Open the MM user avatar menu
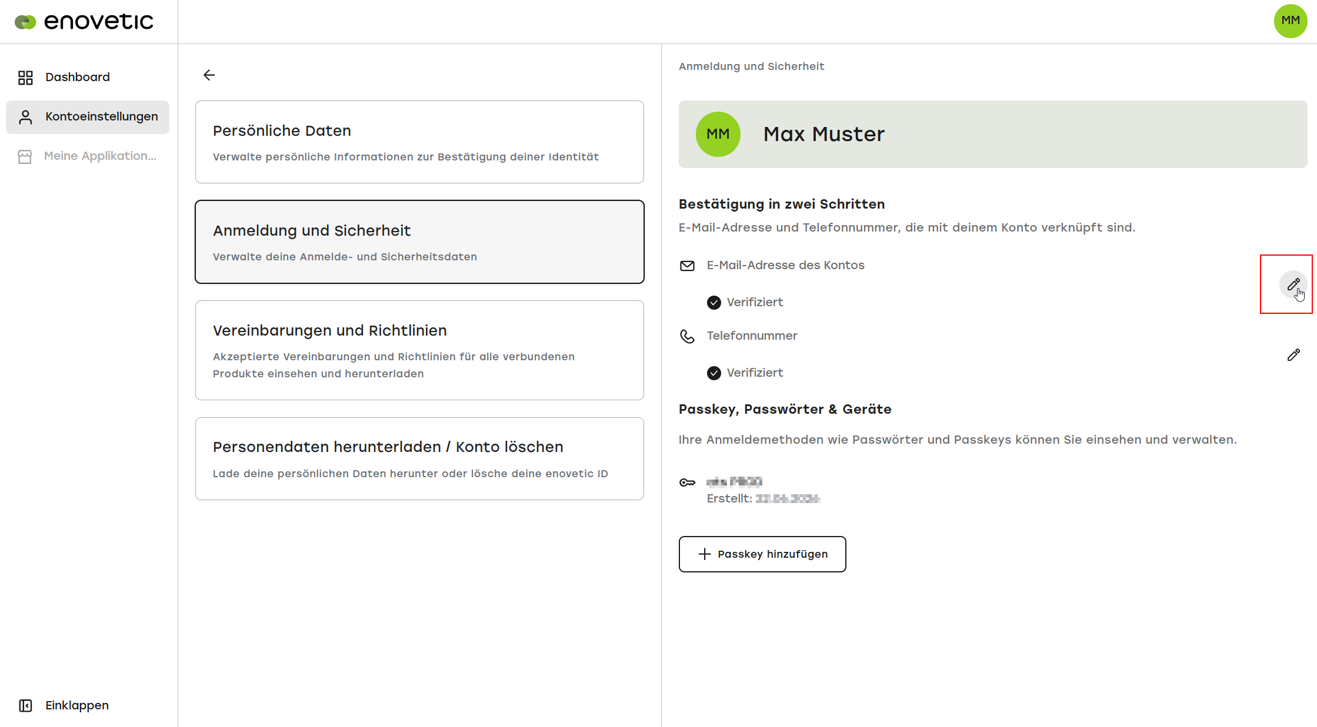Screen dimensions: 1317x727 [1291, 21]
